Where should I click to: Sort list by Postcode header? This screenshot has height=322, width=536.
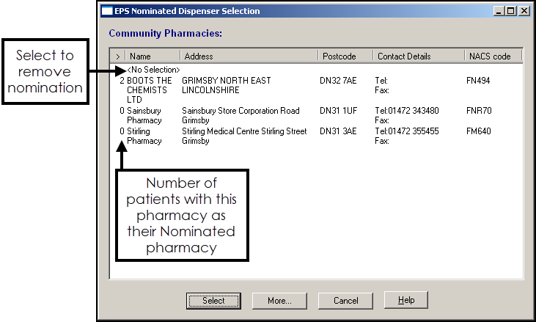click(x=345, y=56)
